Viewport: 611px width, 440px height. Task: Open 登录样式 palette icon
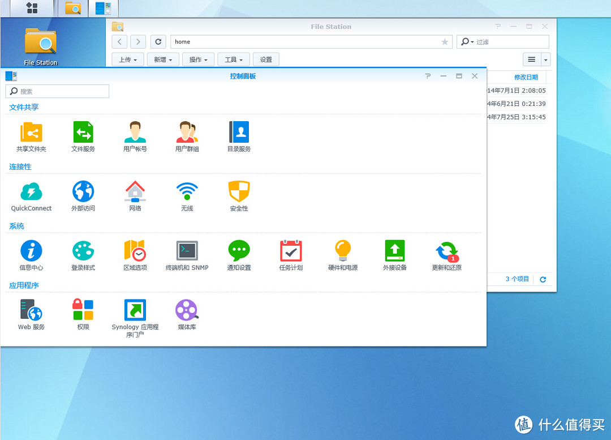point(83,255)
